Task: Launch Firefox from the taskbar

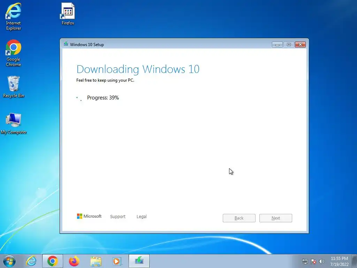Action: point(74,261)
